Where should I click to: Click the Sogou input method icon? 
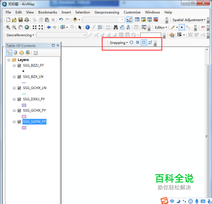pyautogui.click(x=165, y=201)
